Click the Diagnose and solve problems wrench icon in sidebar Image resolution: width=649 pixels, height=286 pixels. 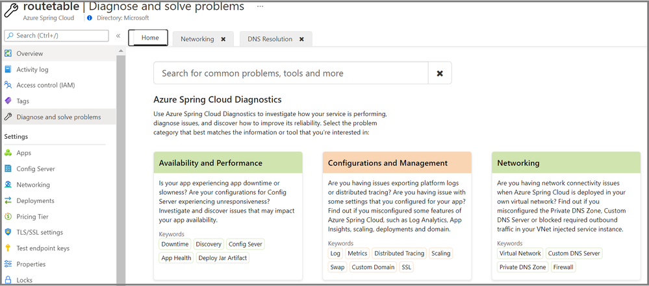8,117
